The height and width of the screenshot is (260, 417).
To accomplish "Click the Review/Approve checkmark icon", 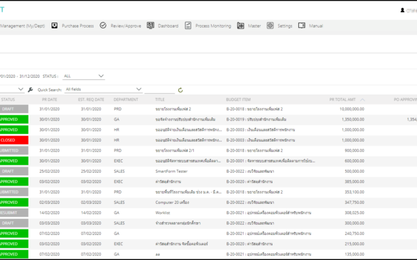I will (103, 26).
